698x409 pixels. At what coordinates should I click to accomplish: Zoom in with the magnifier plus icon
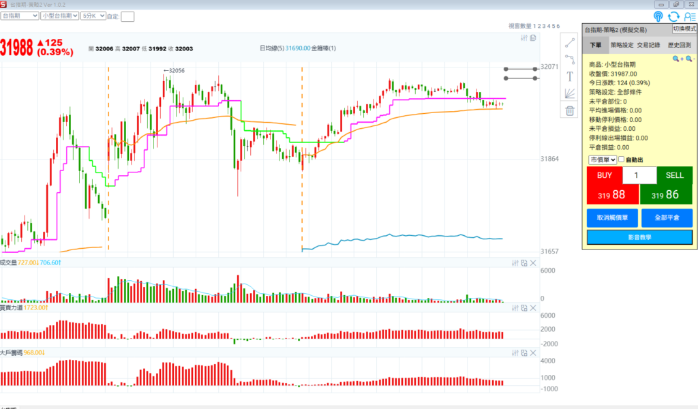click(x=678, y=59)
